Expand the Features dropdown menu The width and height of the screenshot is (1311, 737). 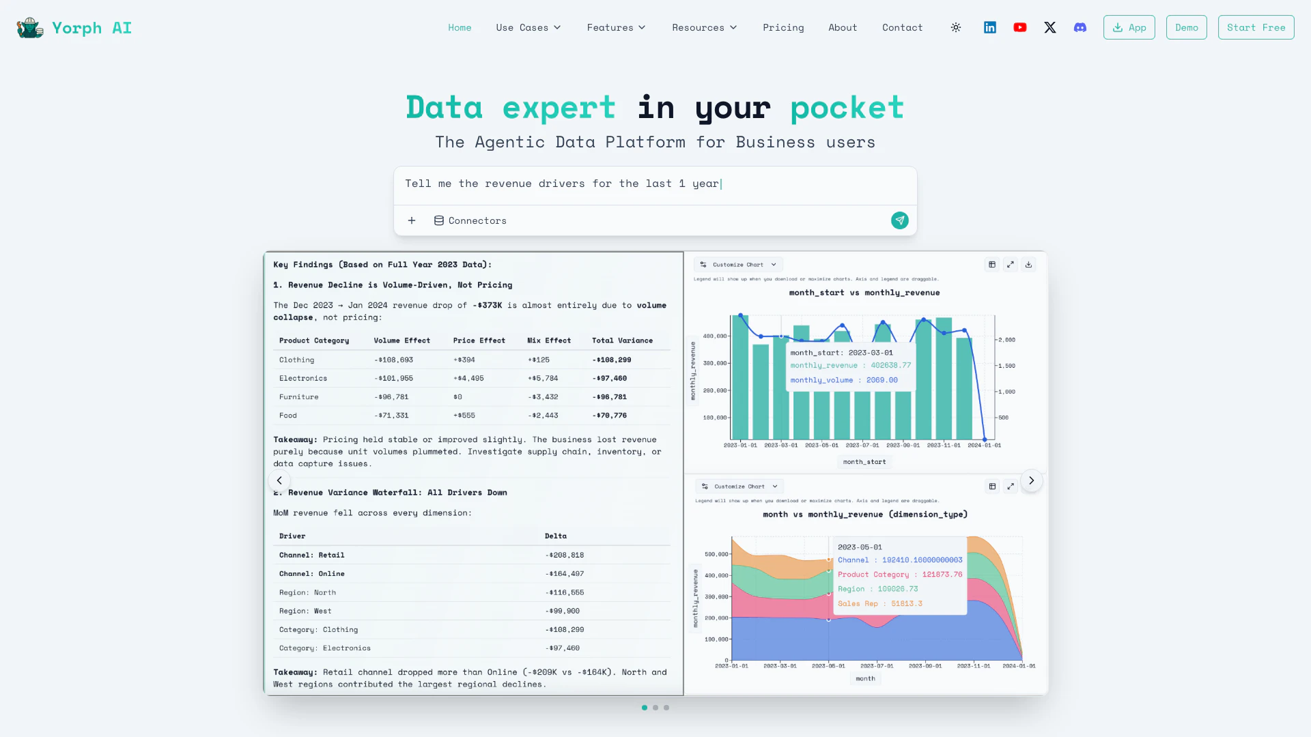tap(616, 27)
